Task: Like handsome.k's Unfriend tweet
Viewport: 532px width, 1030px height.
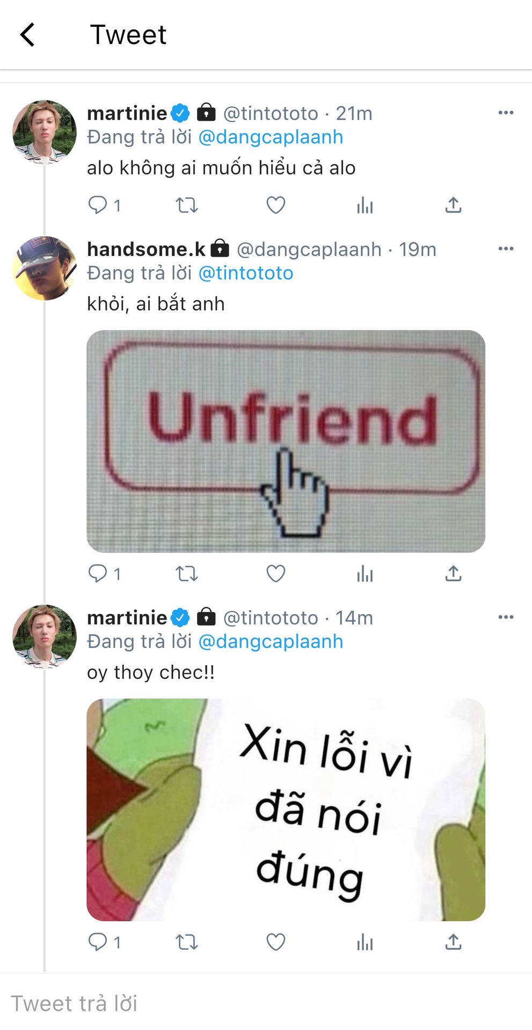Action: pos(276,573)
